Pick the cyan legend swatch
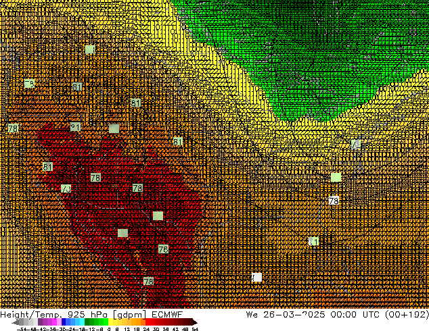Viewport: 429px width, 331px height. click(x=82, y=322)
